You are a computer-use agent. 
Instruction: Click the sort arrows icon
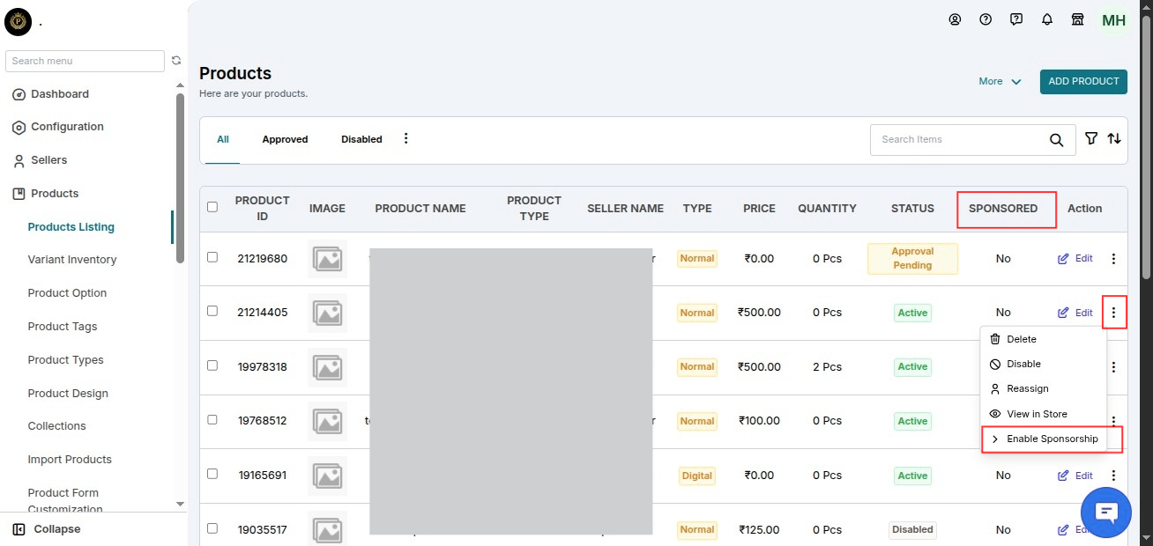point(1114,139)
